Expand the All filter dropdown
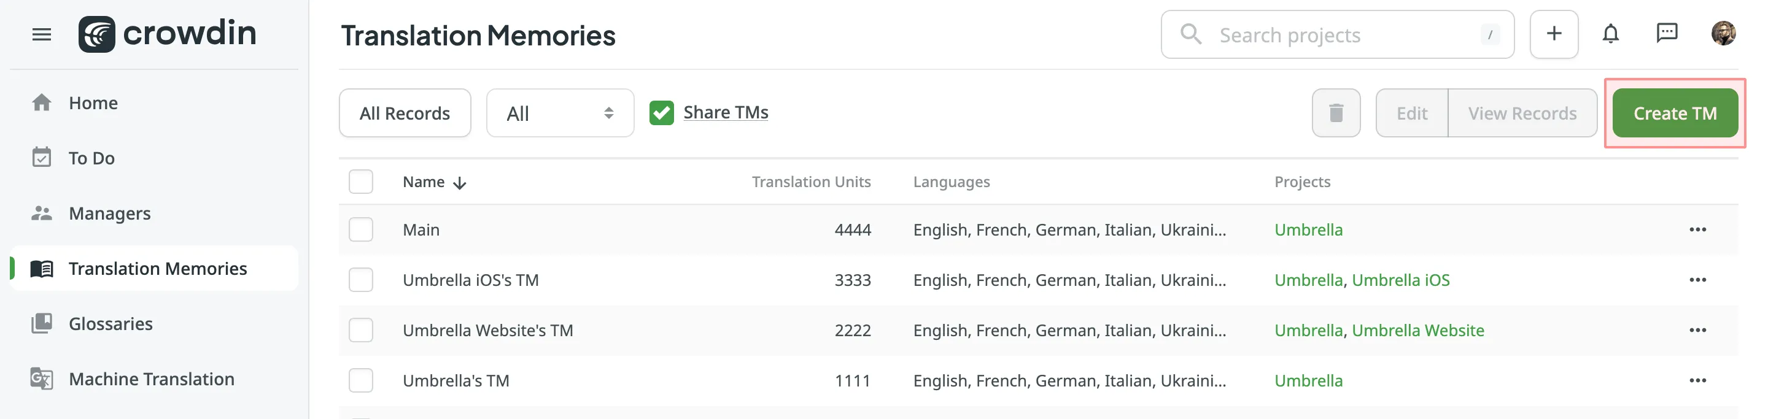This screenshot has height=419, width=1768. pos(559,113)
